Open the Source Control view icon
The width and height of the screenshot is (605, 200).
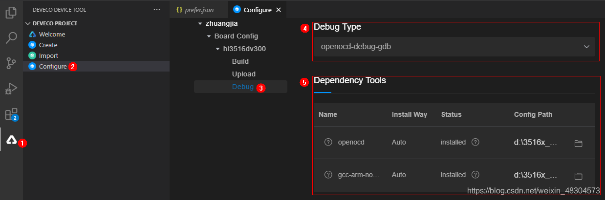[11, 63]
